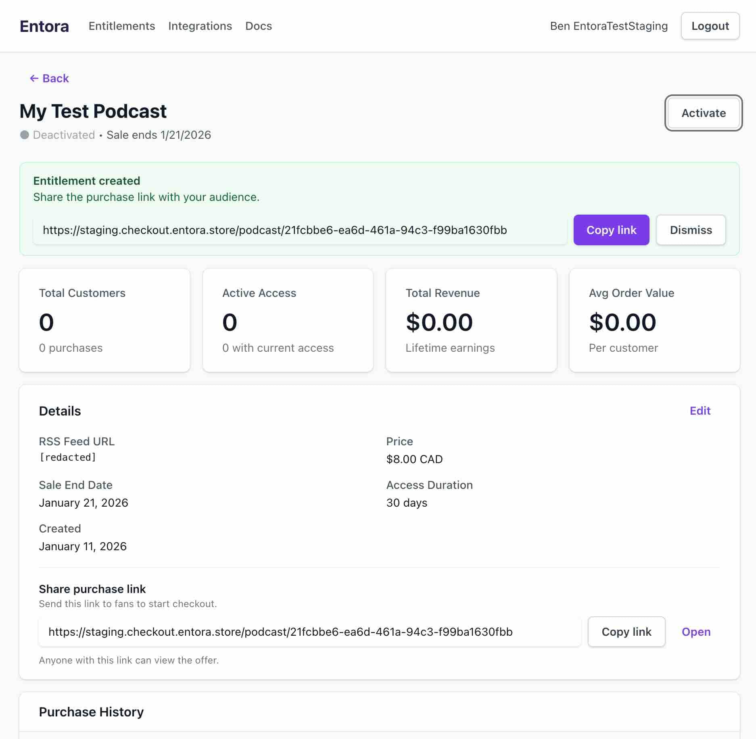Click the Purchase History heading
756x739 pixels.
pyautogui.click(x=91, y=712)
